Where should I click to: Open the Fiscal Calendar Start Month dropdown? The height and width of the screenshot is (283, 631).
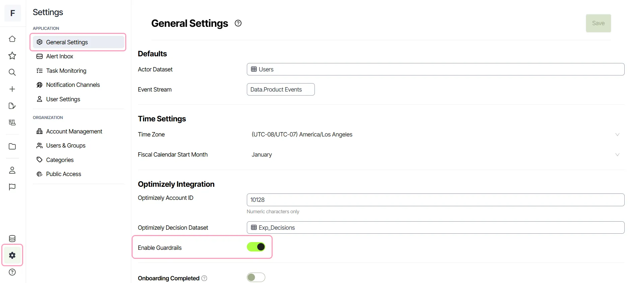point(435,155)
